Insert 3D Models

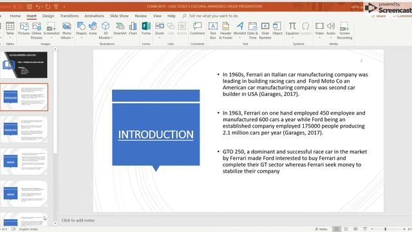coord(106,30)
